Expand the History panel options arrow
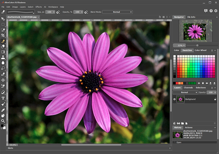The height and width of the screenshot is (154, 219). (x=215, y=128)
